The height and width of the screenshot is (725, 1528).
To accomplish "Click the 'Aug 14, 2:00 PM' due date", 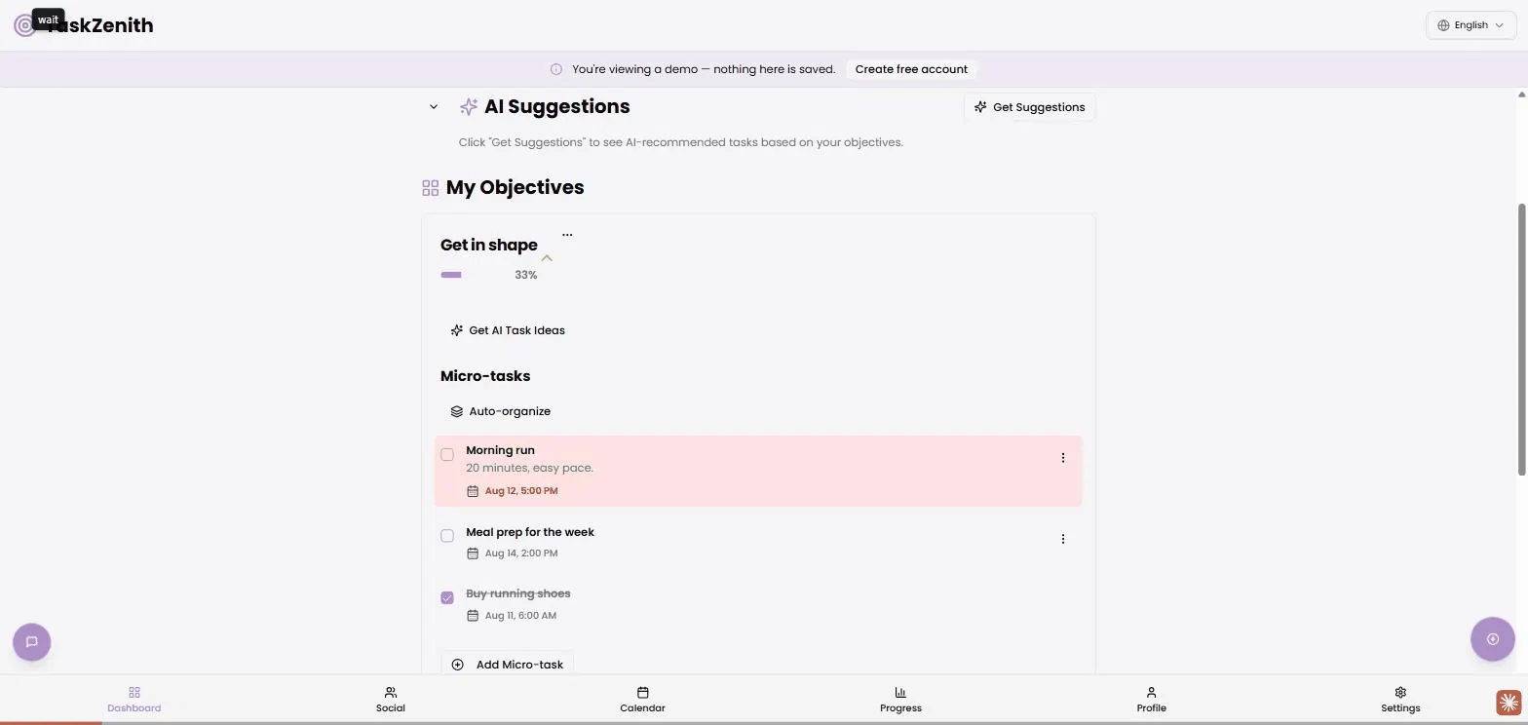I will point(521,553).
